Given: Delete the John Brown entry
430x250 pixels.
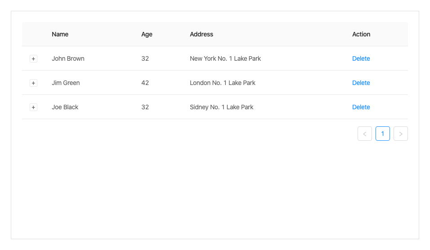Looking at the screenshot, I should coord(361,58).
